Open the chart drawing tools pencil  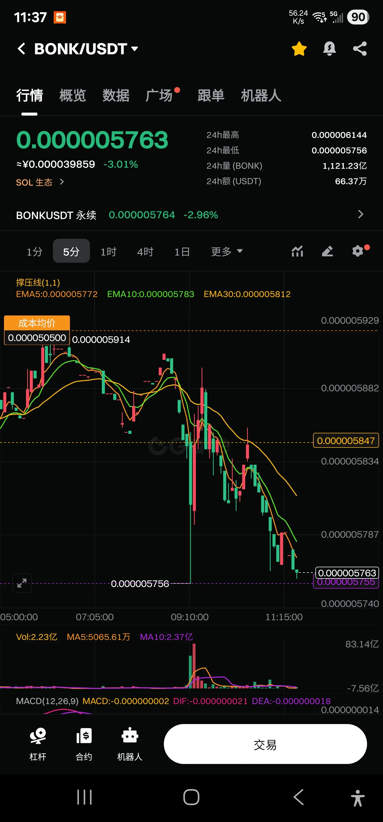[327, 251]
